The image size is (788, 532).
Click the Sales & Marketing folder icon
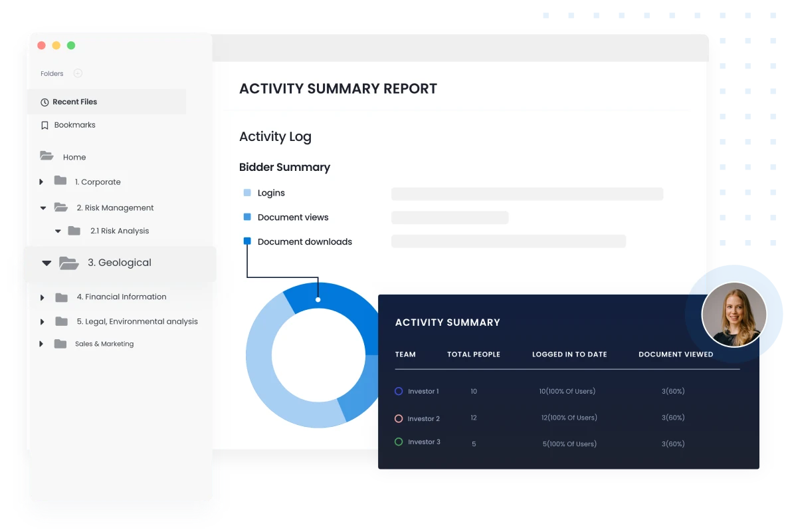(x=60, y=344)
